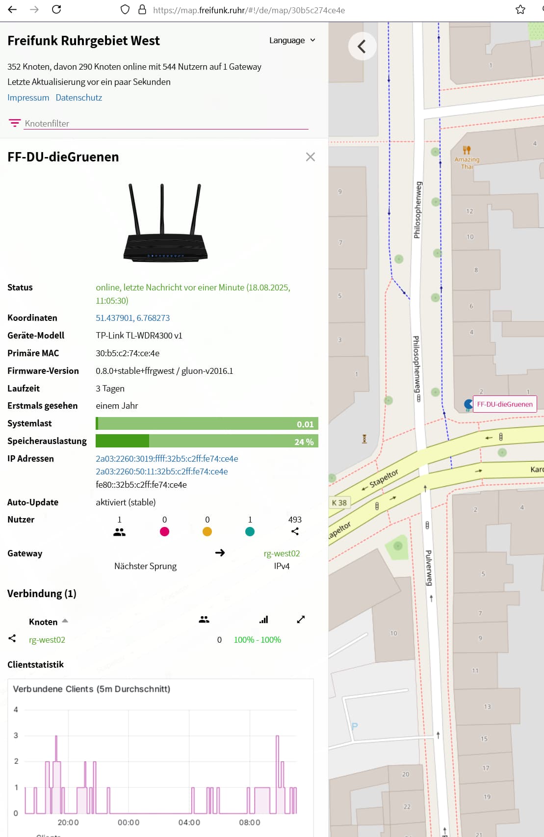Viewport: 544px width, 837px height.
Task: Click into the Knotenfilter input field
Action: click(x=166, y=124)
